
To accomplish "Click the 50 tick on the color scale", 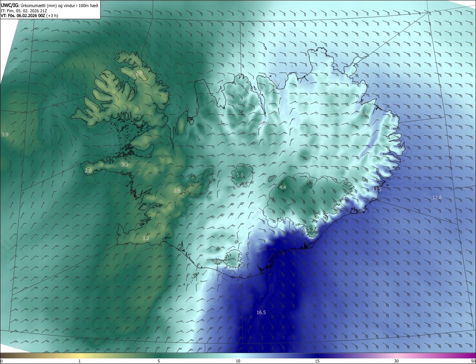I will [x=473, y=361].
